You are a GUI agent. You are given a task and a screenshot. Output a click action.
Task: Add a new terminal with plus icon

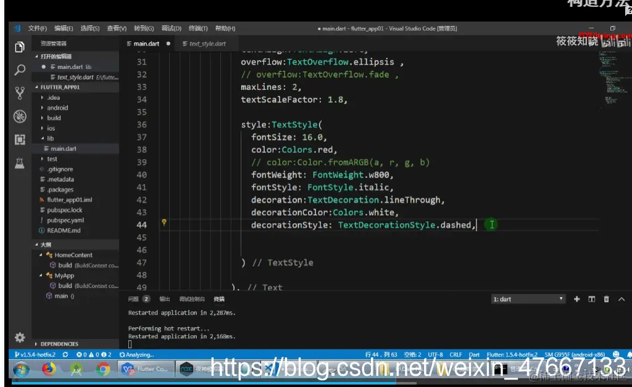point(577,299)
